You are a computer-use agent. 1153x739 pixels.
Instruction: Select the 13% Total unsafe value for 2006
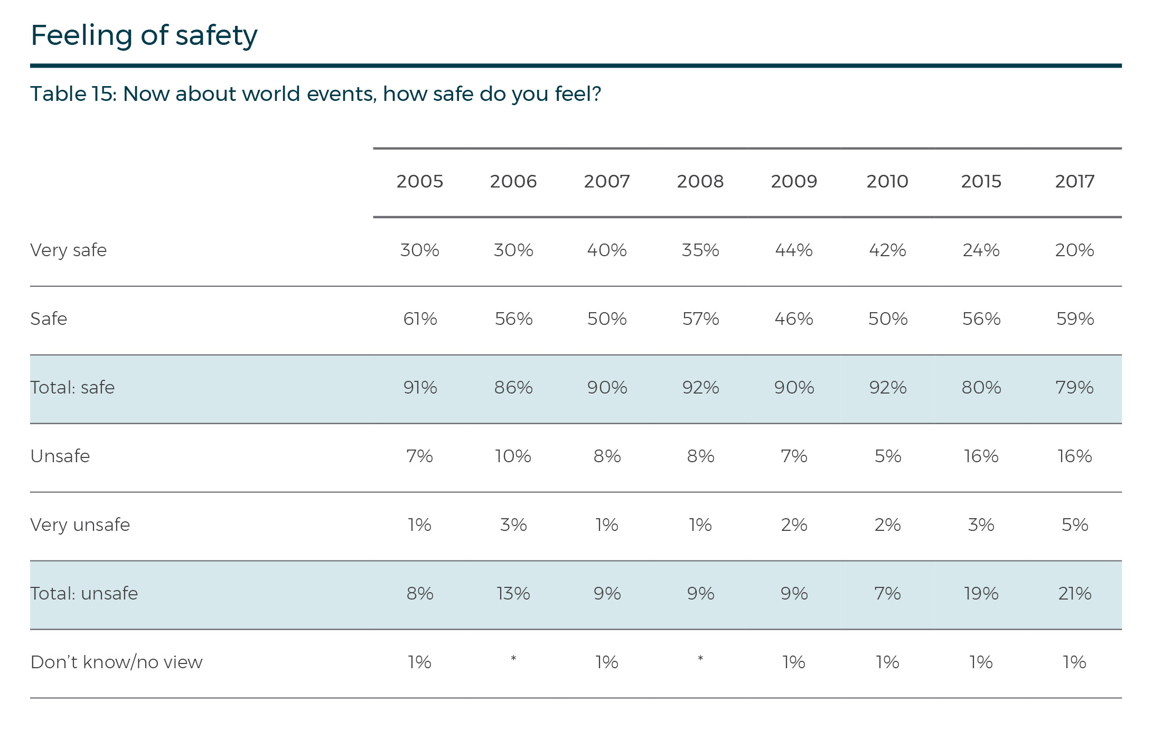pyautogui.click(x=513, y=594)
